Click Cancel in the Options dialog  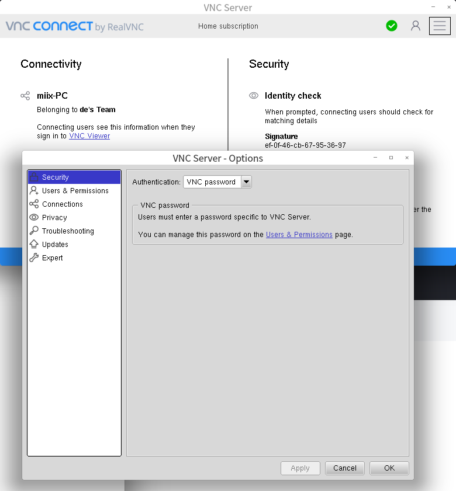[345, 468]
